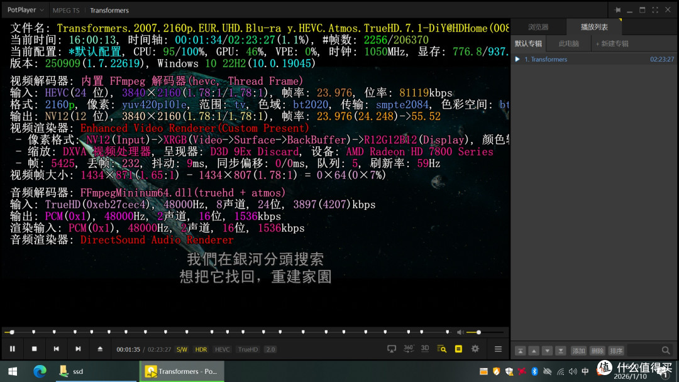Open the screen cast monitor icon
Image resolution: width=679 pixels, height=382 pixels.
coord(392,349)
